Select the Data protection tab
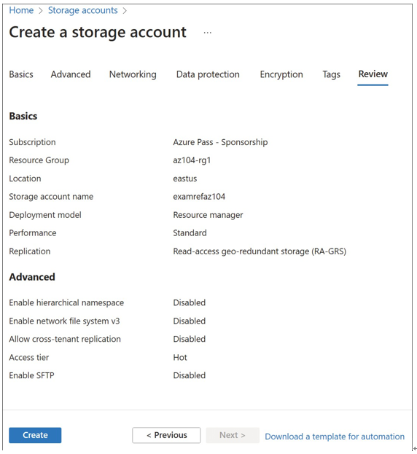 tap(208, 74)
